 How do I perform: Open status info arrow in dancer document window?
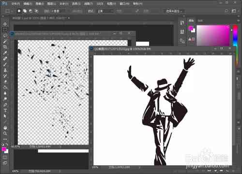140,167
